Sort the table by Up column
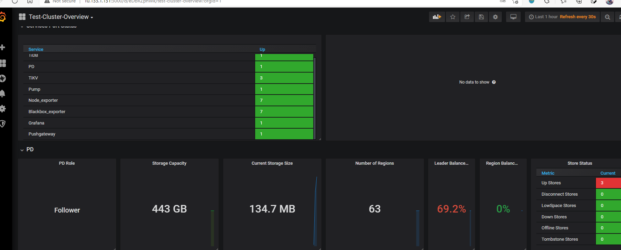This screenshot has width=621, height=250. [x=262, y=50]
